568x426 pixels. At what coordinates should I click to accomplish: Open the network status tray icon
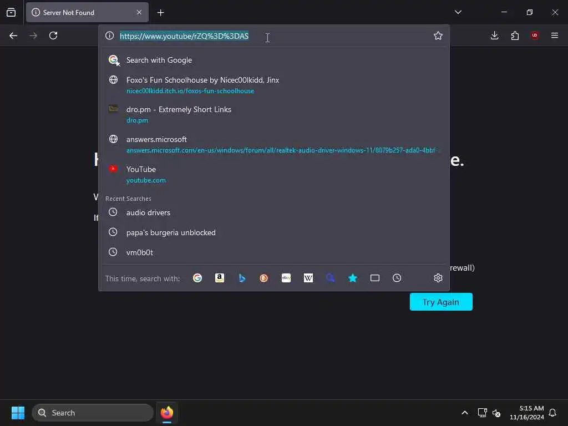tap(482, 413)
